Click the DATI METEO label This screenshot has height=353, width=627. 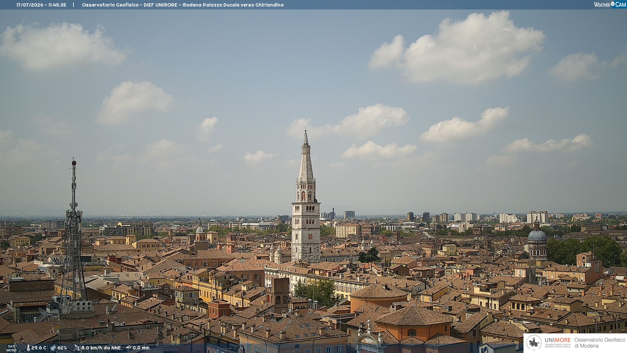[x=11, y=348]
